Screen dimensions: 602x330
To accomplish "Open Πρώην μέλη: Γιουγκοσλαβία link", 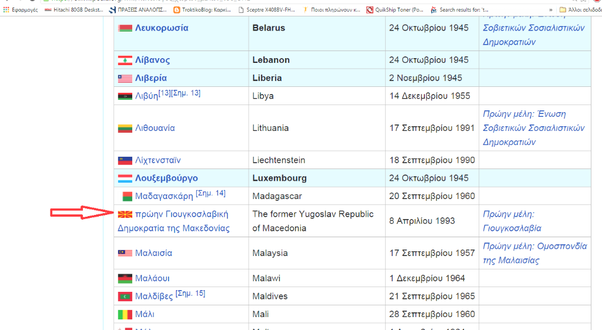I will coord(512,221).
